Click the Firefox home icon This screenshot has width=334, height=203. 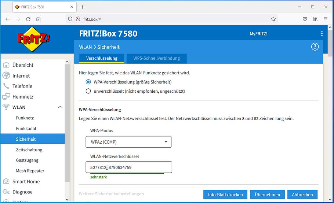(39, 19)
